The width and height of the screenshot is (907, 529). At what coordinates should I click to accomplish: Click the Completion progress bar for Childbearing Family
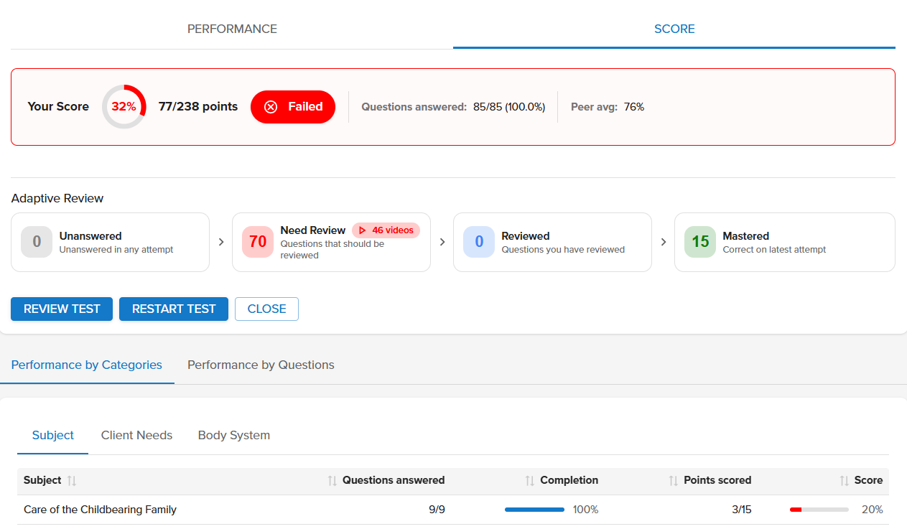coord(534,509)
